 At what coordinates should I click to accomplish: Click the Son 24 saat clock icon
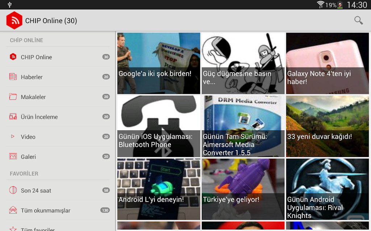pyautogui.click(x=13, y=190)
